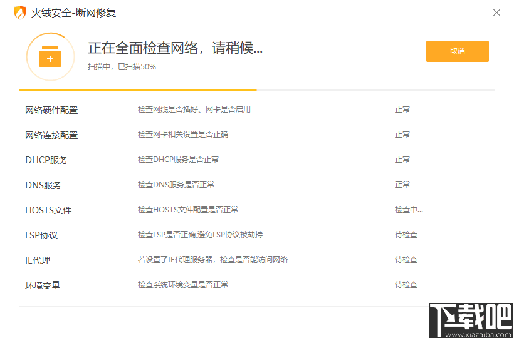Click 正常 status of 网络连接配置
The image size is (514, 338).
click(402, 135)
